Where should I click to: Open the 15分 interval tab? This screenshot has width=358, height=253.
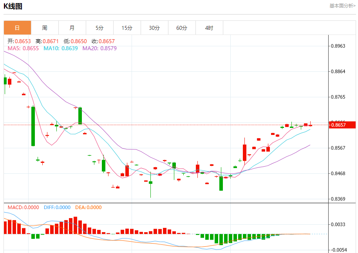tap(127, 28)
